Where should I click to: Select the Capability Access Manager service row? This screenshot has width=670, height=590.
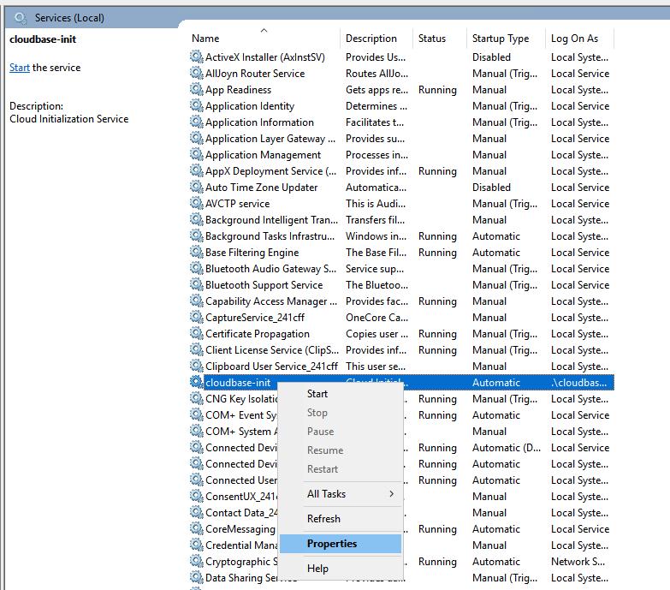(401, 301)
